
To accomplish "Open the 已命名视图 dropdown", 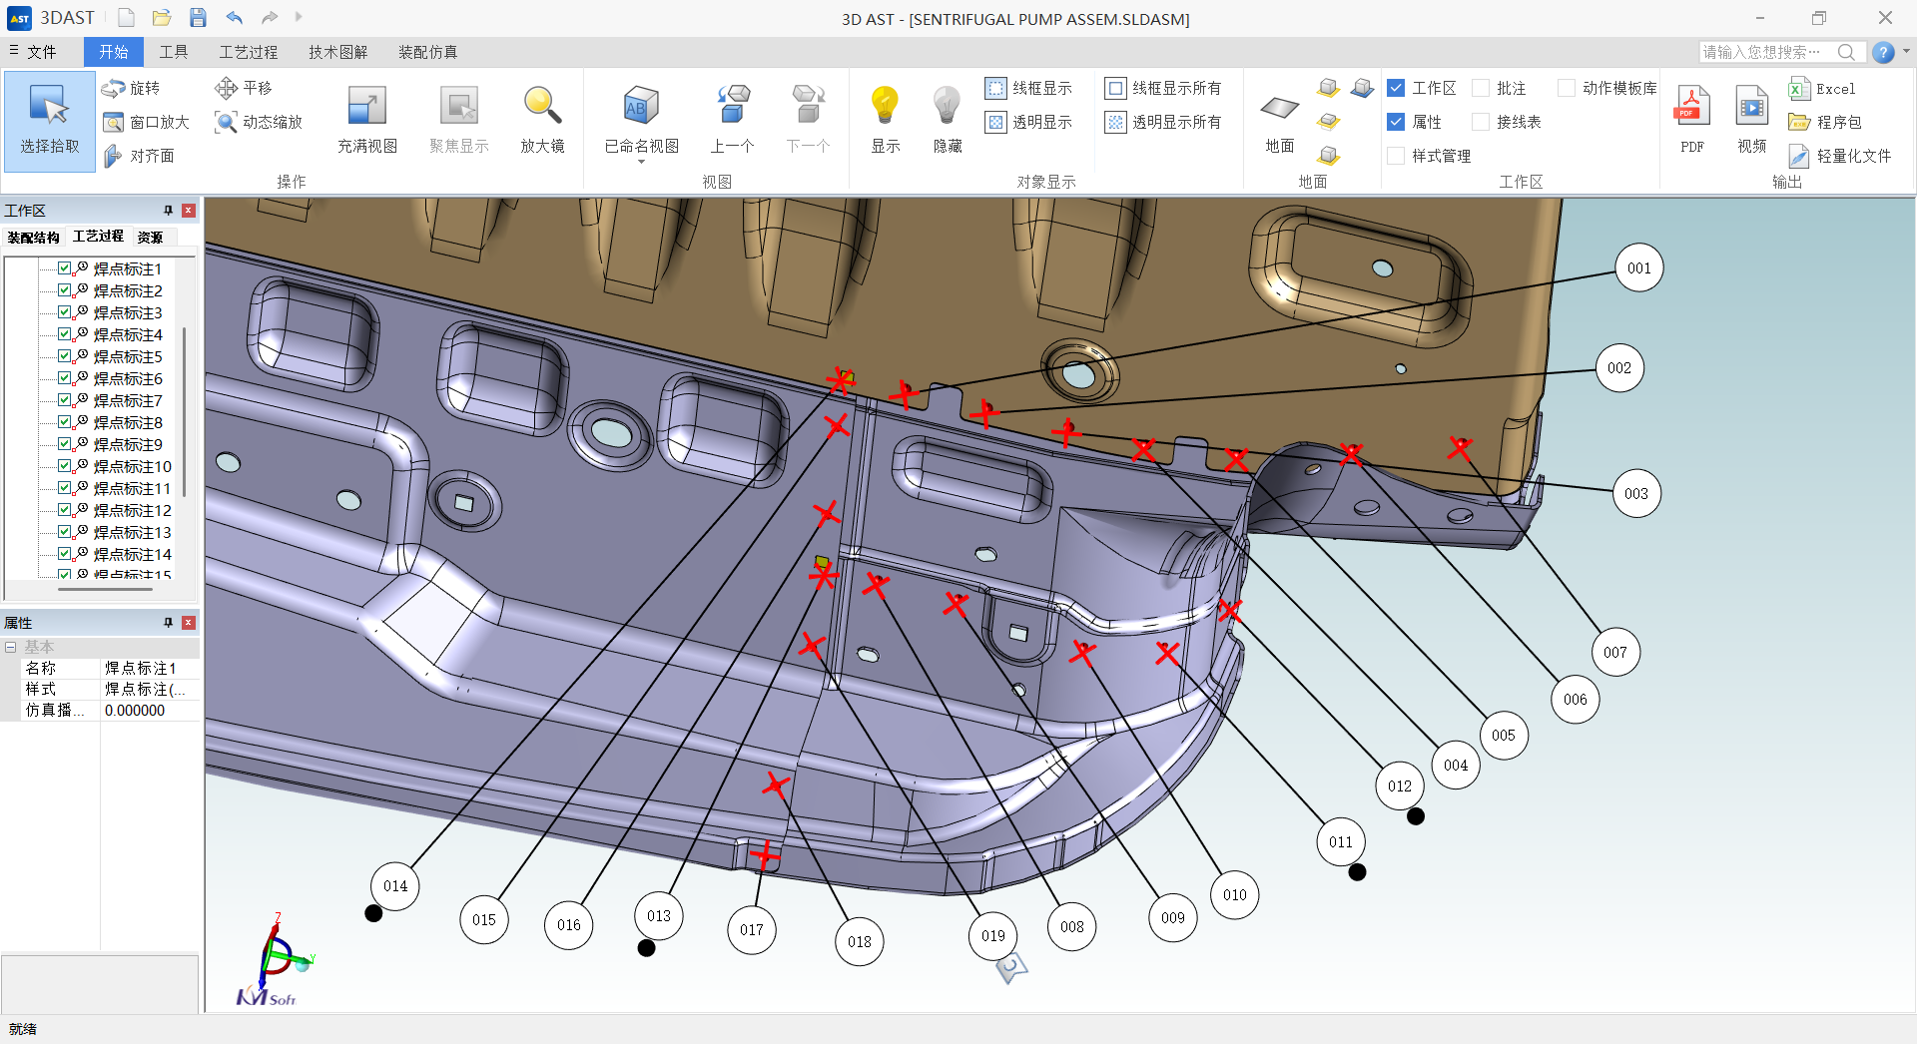I will pyautogui.click(x=641, y=160).
